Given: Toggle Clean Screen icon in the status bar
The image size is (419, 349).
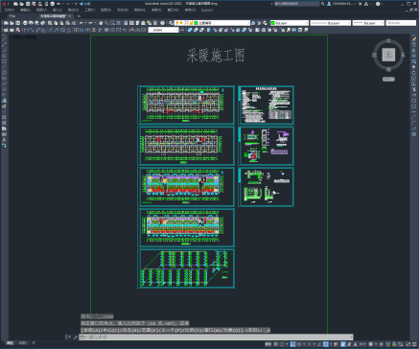Looking at the screenshot, I should click(408, 344).
